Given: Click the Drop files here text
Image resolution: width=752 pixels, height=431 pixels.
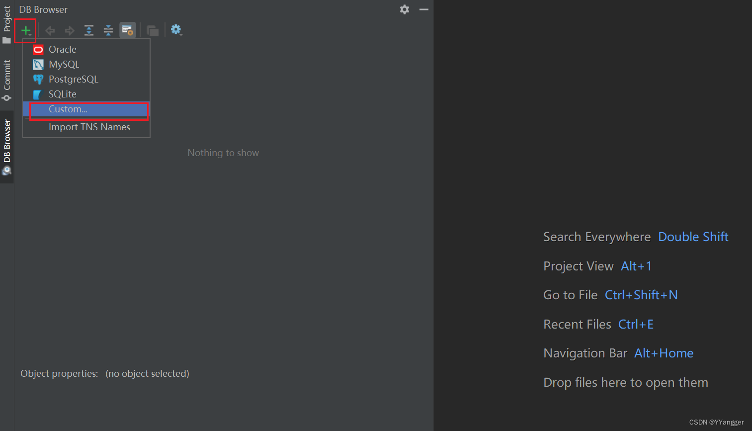Looking at the screenshot, I should pos(626,382).
